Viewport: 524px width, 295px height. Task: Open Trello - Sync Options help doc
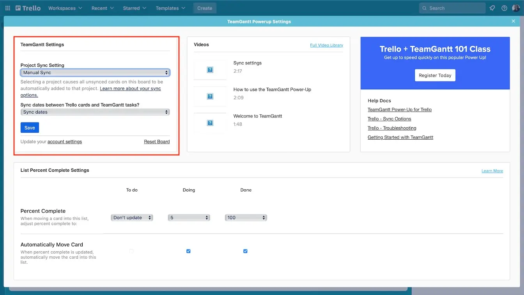389,119
